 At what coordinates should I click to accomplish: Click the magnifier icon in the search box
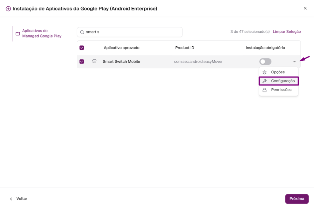pos(82,32)
